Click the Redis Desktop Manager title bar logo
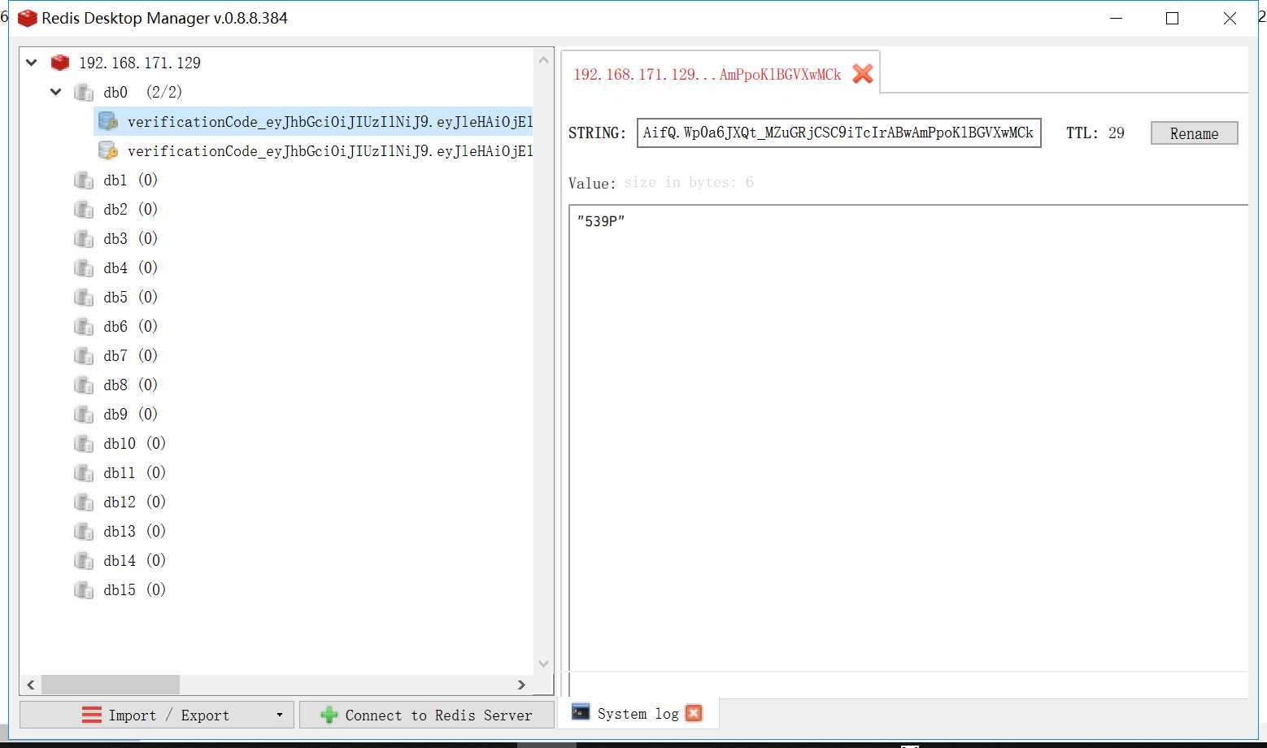 [27, 18]
